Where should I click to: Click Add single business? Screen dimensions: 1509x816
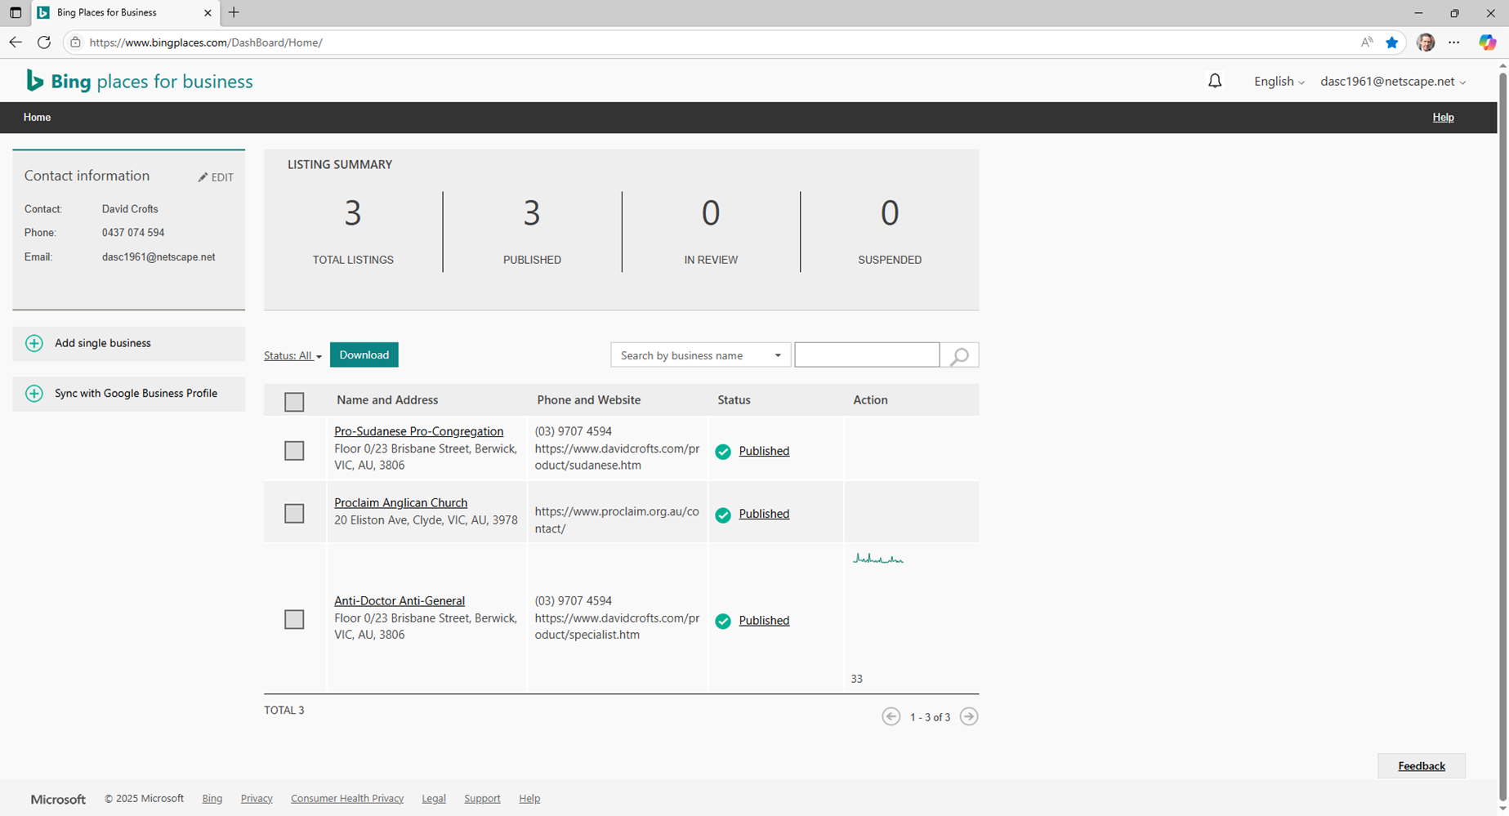click(129, 344)
